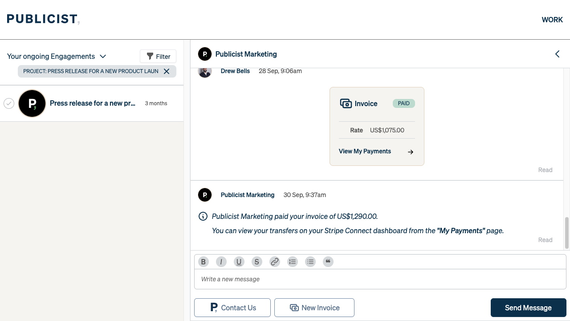Insert a block quote
The image size is (570, 321).
pyautogui.click(x=328, y=262)
